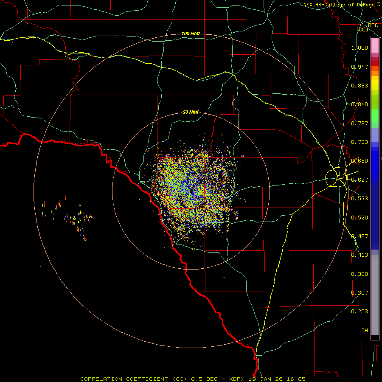Click CORRELATION COEFFICIENT in the caption
The width and height of the screenshot is (382, 382).
pyautogui.click(x=124, y=379)
